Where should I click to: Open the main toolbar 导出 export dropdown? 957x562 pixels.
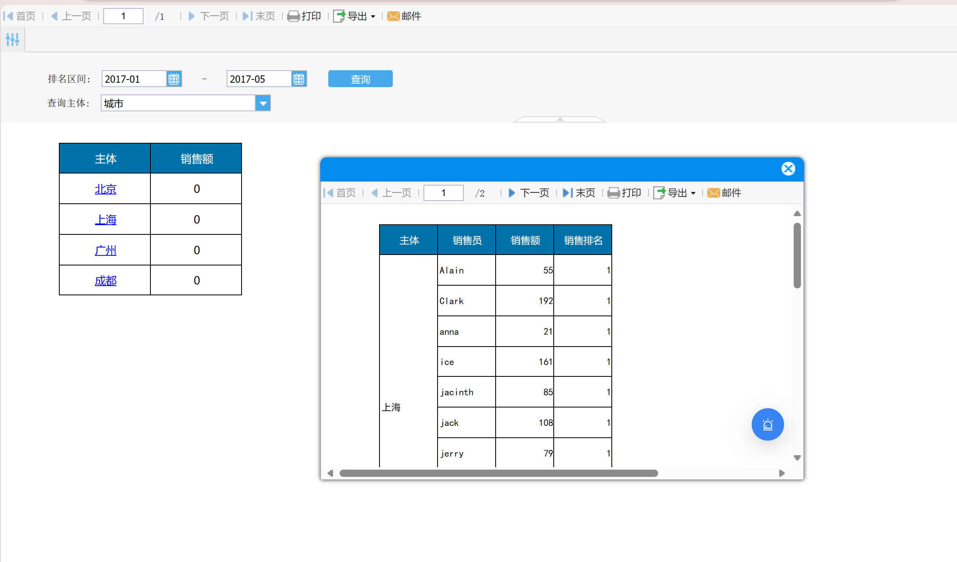354,16
